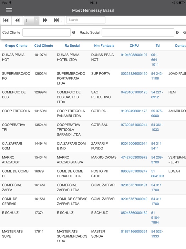Jump to last page 2
The height and width of the screenshot is (249, 186).
(x=58, y=20)
